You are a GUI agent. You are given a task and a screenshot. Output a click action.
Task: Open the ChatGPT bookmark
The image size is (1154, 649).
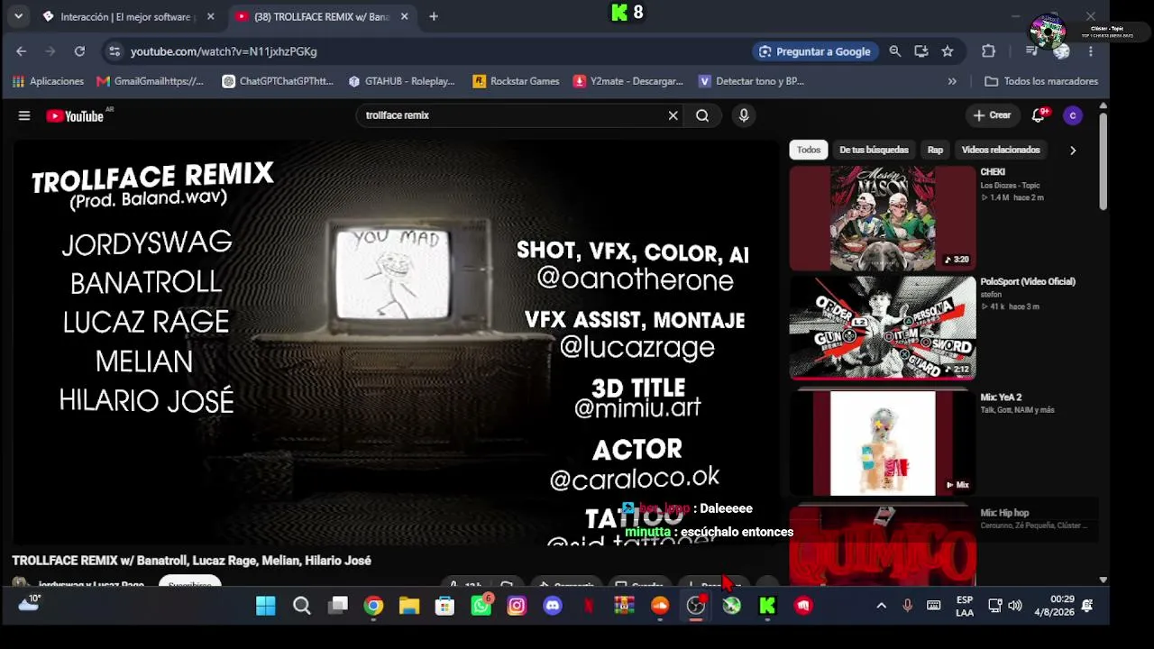pyautogui.click(x=278, y=81)
